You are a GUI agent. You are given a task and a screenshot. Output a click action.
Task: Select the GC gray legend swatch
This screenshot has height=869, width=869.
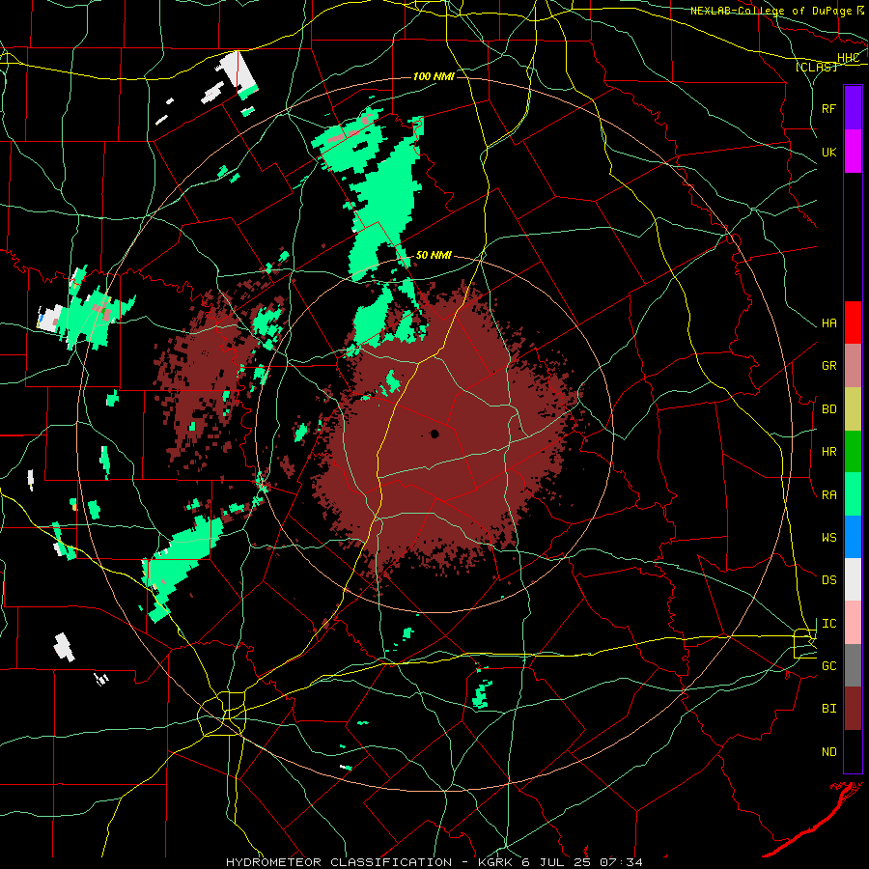click(853, 665)
